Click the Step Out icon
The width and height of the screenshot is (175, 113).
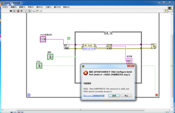(41, 11)
